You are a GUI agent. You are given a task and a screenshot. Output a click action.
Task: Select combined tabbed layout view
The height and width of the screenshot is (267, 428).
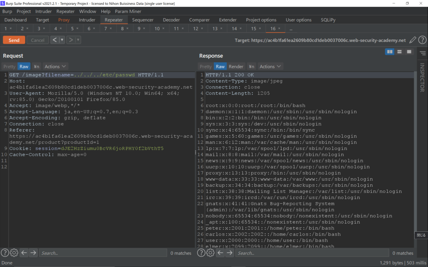(409, 52)
